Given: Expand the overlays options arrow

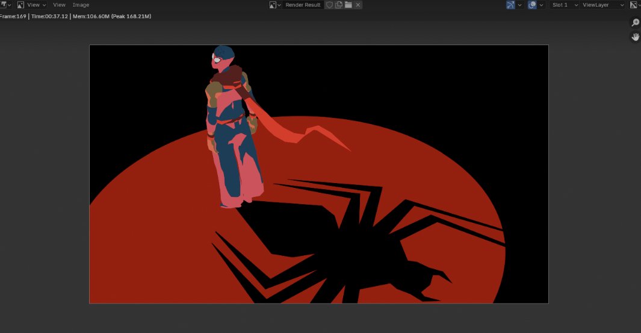Looking at the screenshot, I should click(x=541, y=5).
